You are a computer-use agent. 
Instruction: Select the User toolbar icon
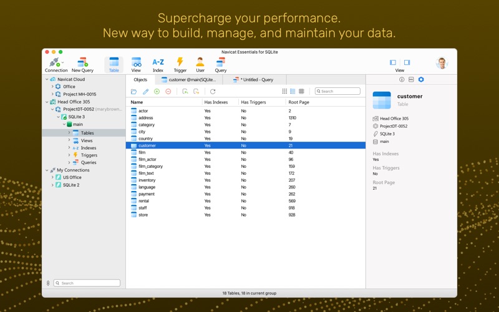point(200,65)
